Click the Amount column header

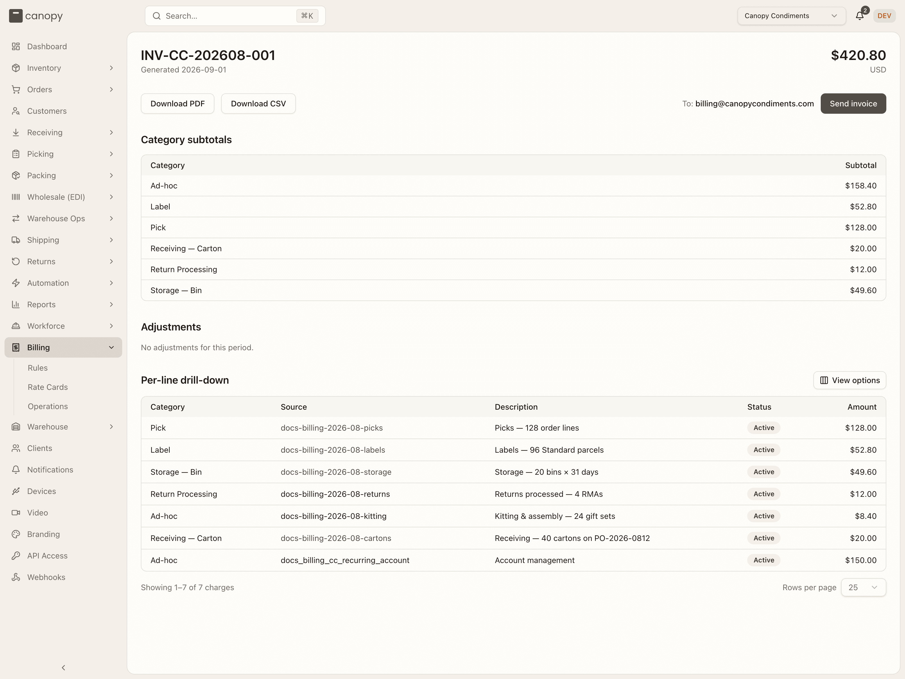click(862, 407)
